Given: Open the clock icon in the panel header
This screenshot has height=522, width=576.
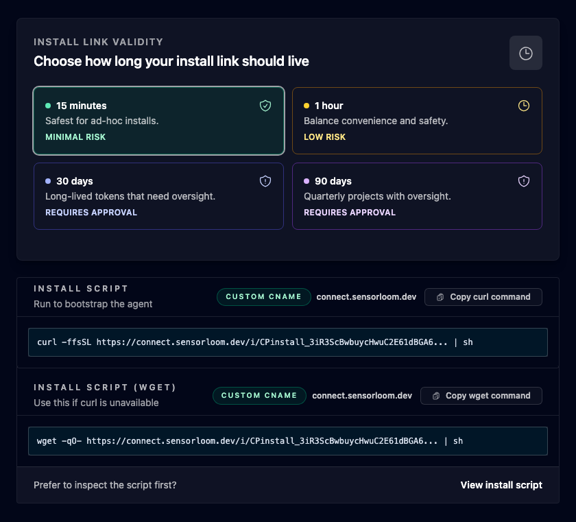Looking at the screenshot, I should tap(526, 52).
